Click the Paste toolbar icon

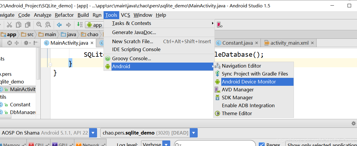[x=28, y=25]
